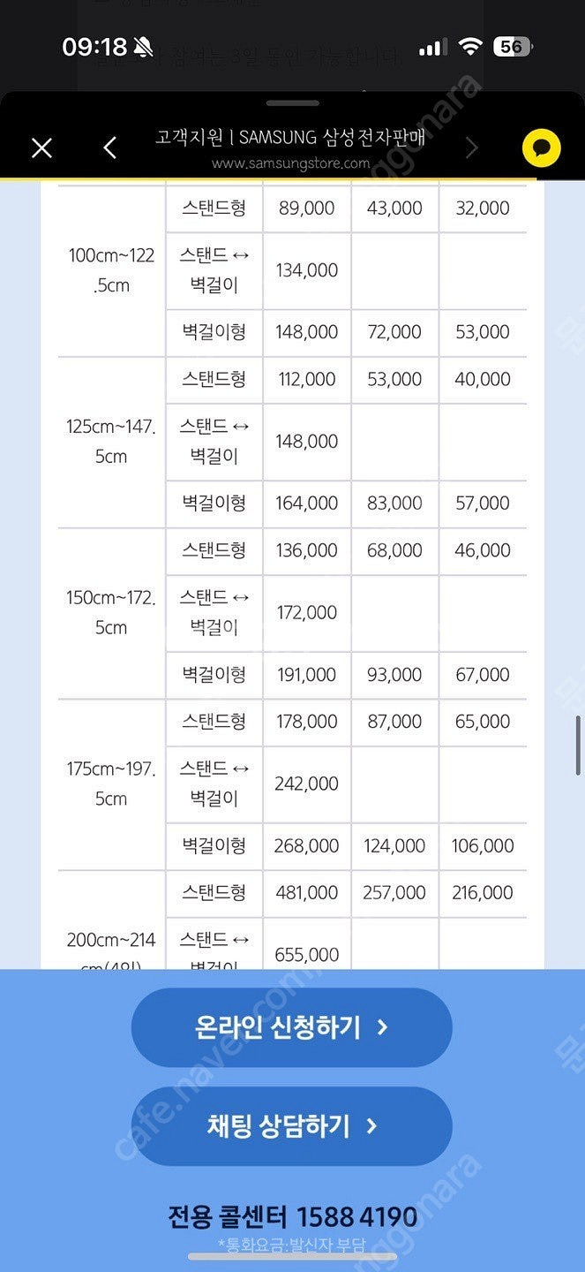Click the 채팅 상담하기 button
The width and height of the screenshot is (585, 1272).
(x=291, y=1125)
